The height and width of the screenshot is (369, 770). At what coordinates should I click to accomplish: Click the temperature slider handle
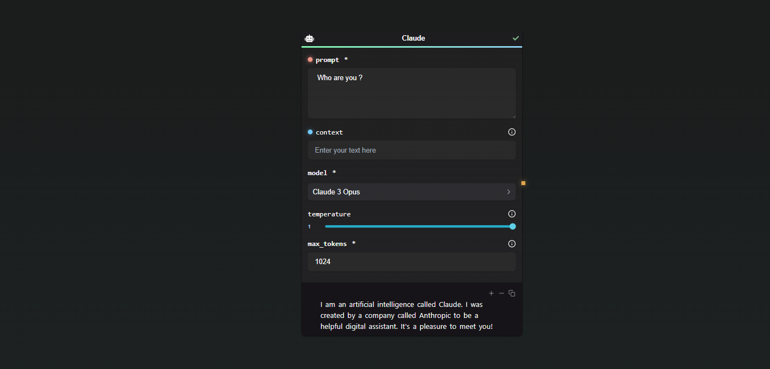513,226
